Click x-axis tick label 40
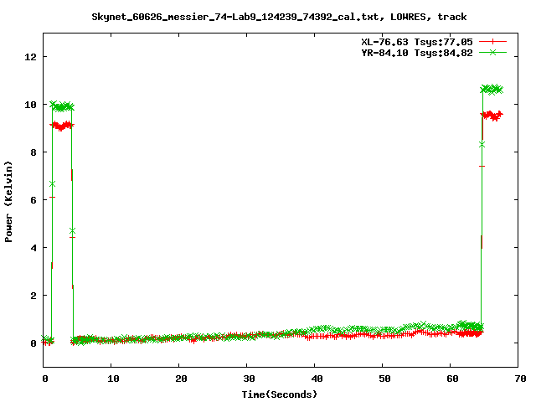The width and height of the screenshot is (536, 402). pos(317,379)
